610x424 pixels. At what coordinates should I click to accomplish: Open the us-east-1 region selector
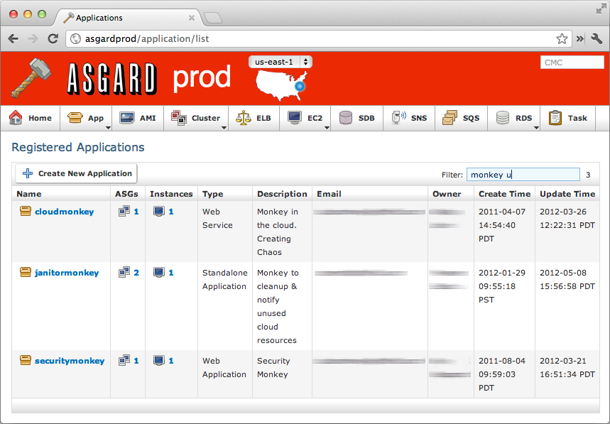coord(280,62)
